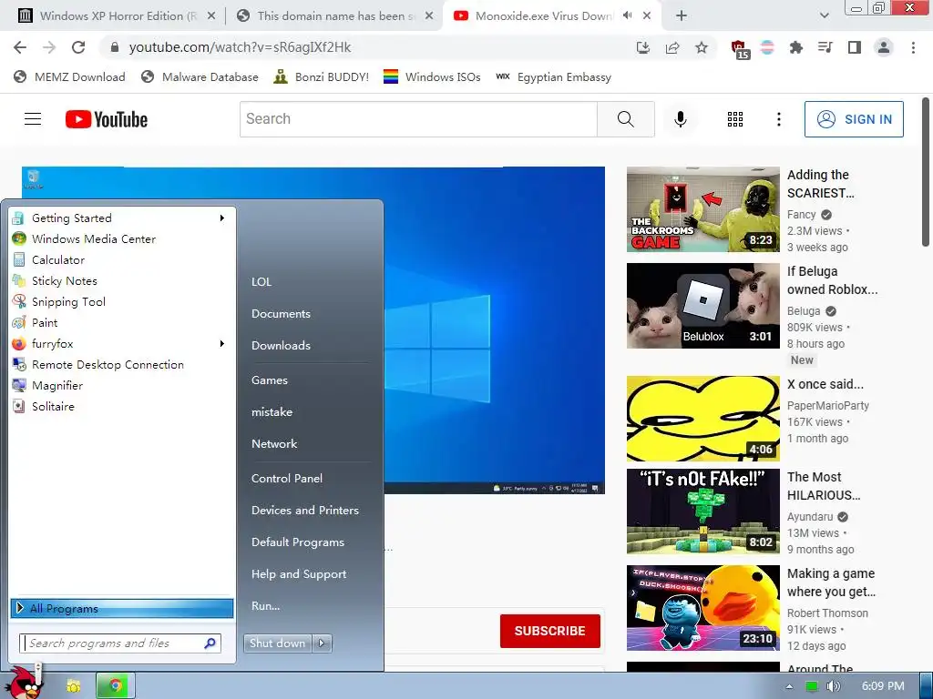This screenshot has width=933, height=699.
Task: Click the red SUBSCRIBE button
Action: [x=549, y=631]
